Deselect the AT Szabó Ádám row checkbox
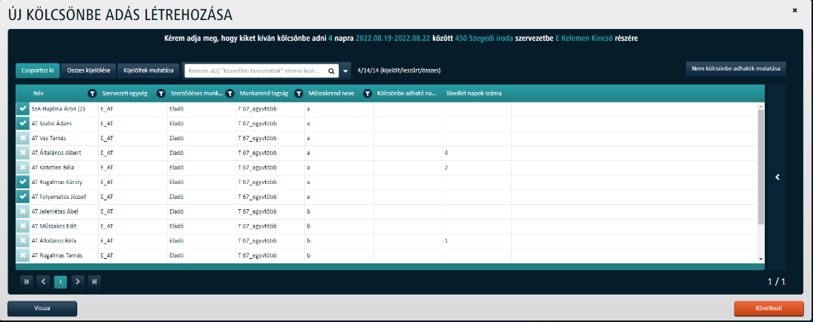 (23, 123)
